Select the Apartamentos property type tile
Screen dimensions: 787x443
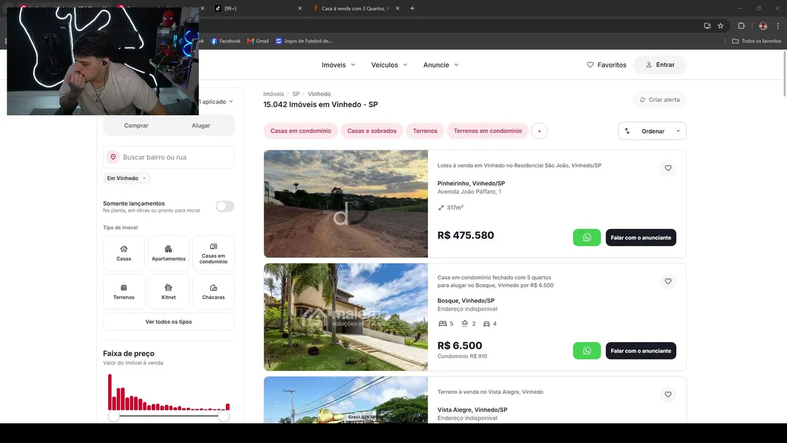(168, 253)
